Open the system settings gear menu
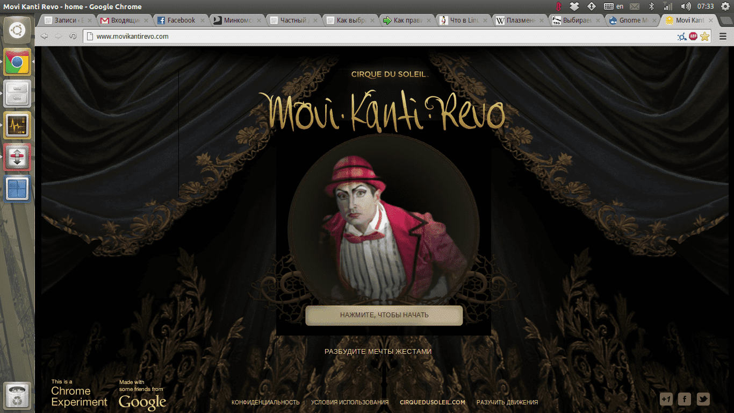Viewport: 734px width, 413px height. (725, 6)
